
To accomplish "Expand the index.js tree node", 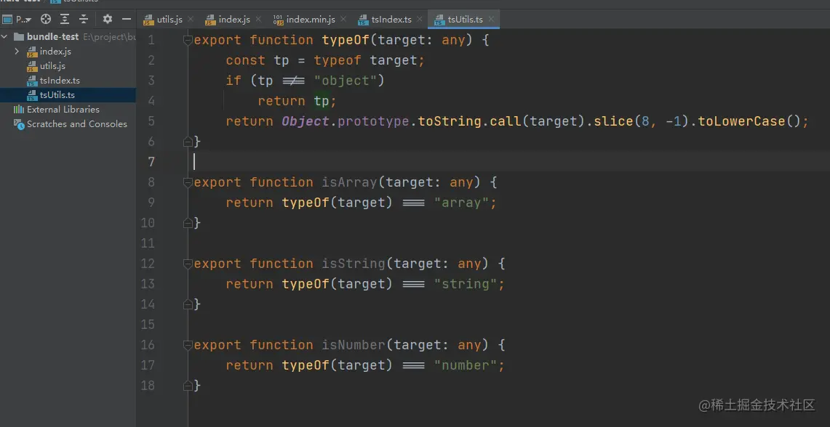I will click(x=17, y=52).
